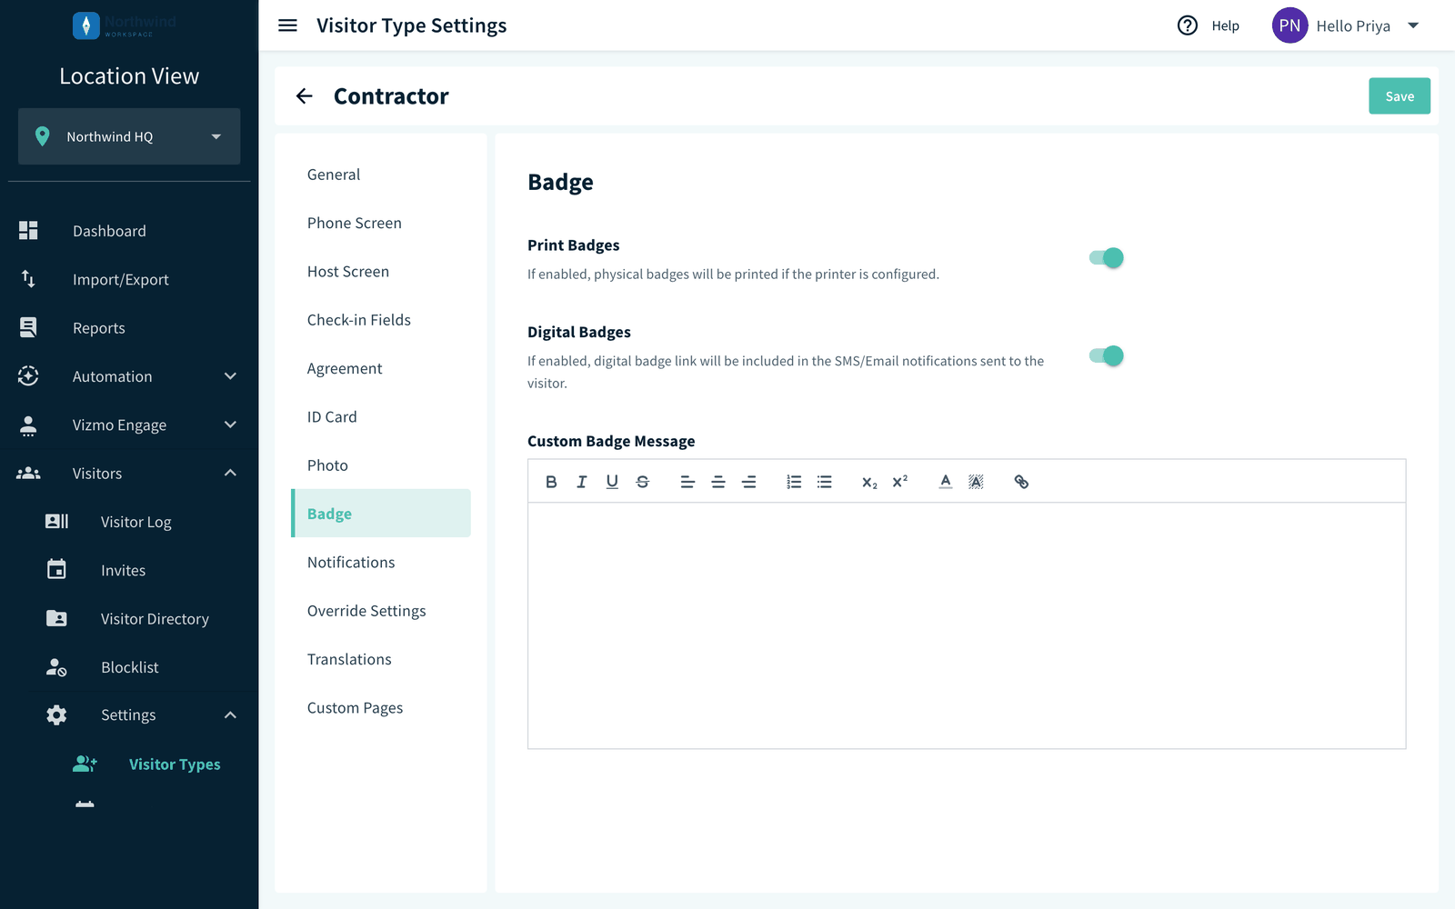Collapse the Visitors section chevron
Screen dimensions: 1455x909
230,473
